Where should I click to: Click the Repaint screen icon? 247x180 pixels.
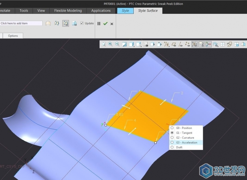[124, 44]
